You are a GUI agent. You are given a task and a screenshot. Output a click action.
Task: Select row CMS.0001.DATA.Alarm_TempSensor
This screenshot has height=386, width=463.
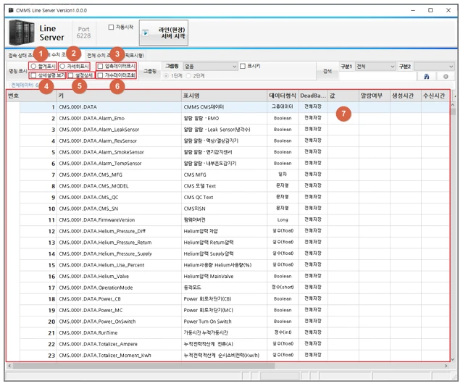(235, 164)
